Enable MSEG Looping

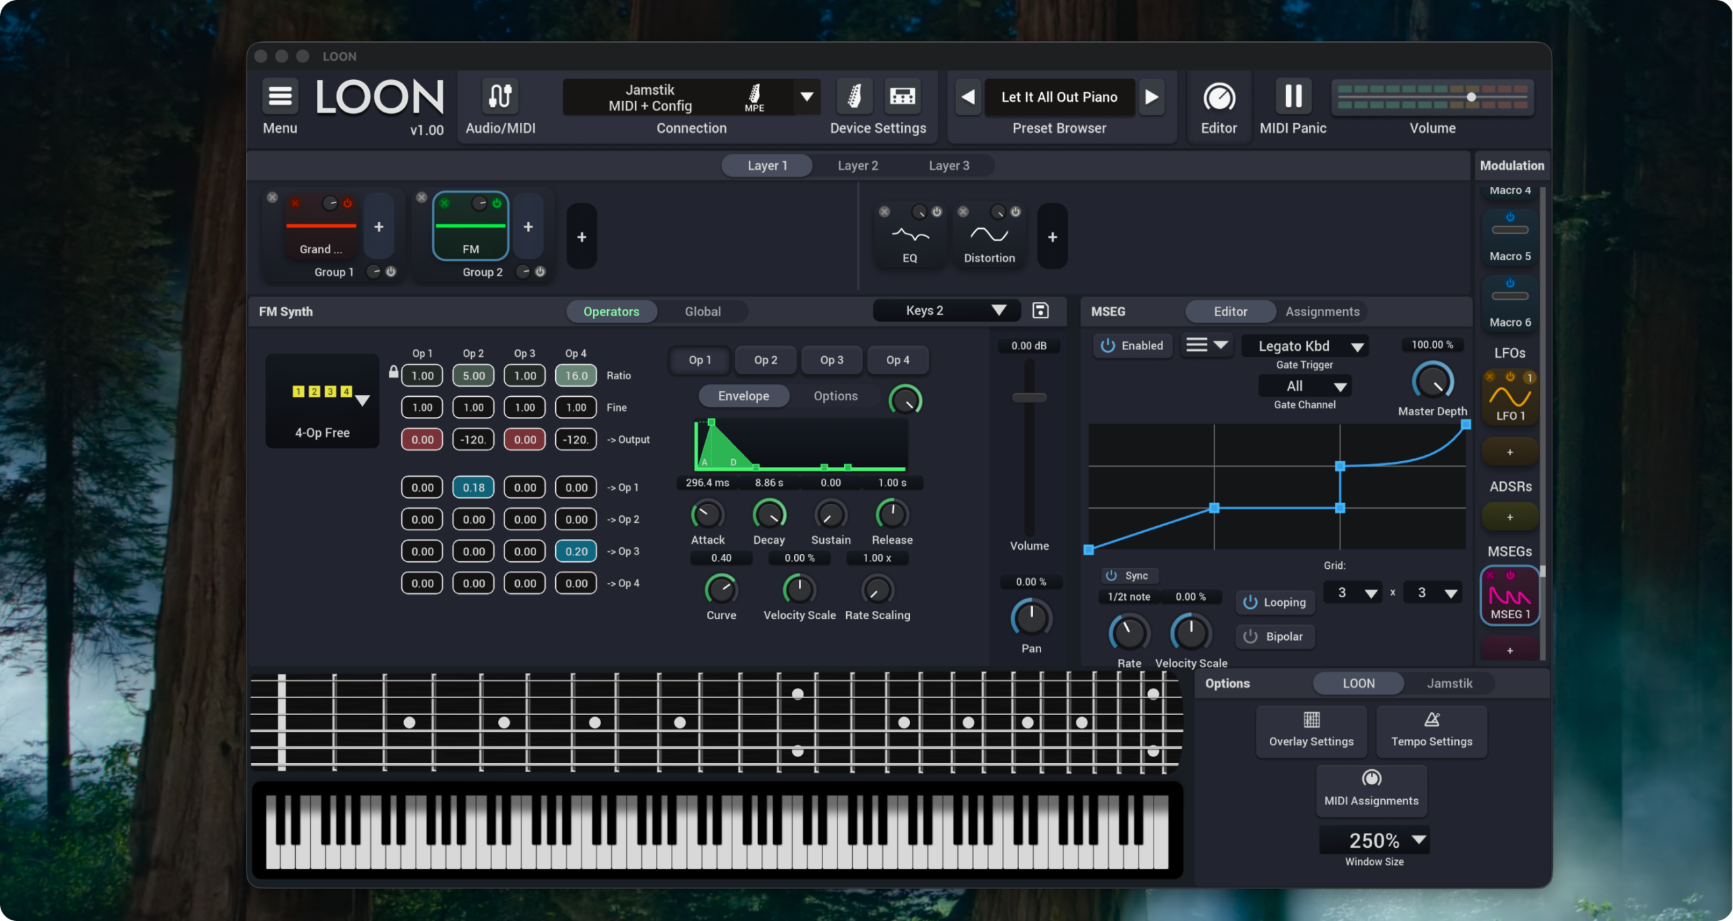pos(1275,602)
